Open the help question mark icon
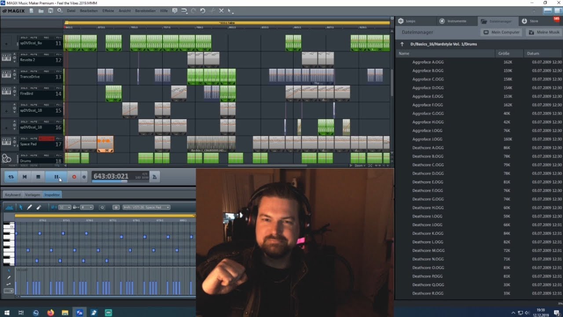 click(175, 11)
